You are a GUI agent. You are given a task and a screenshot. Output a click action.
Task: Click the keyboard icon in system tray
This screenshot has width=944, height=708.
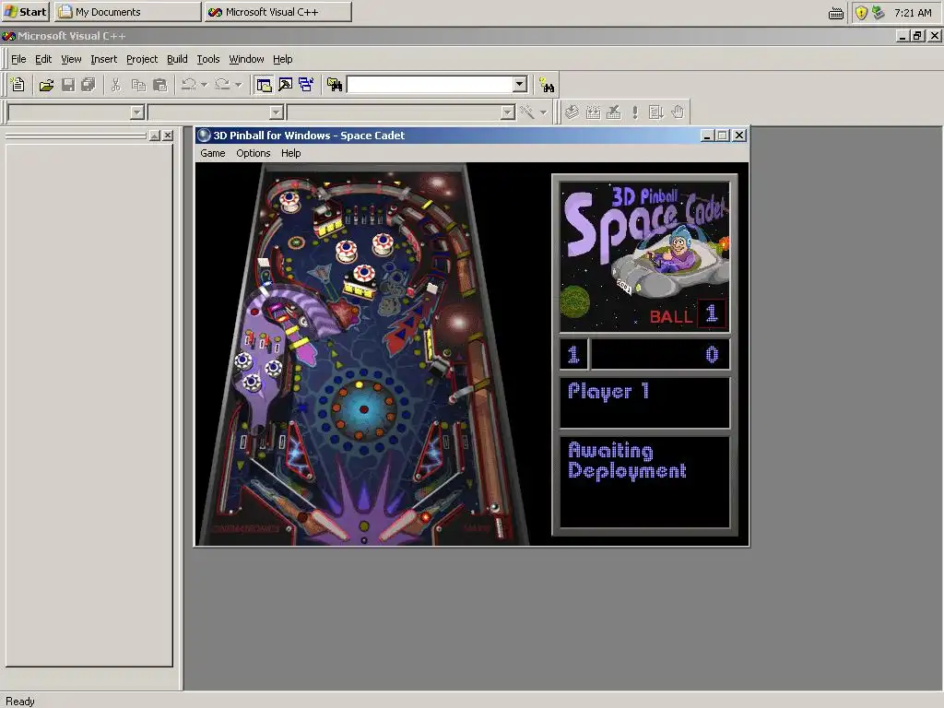835,13
